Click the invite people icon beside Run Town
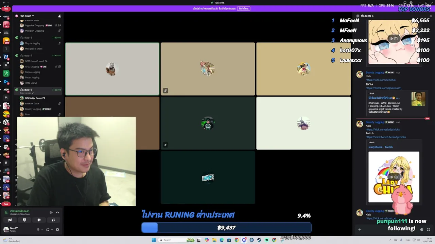The width and height of the screenshot is (435, 244). (59, 16)
